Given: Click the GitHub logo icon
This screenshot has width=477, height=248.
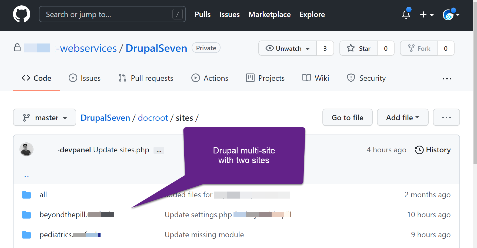Looking at the screenshot, I should coord(22,14).
